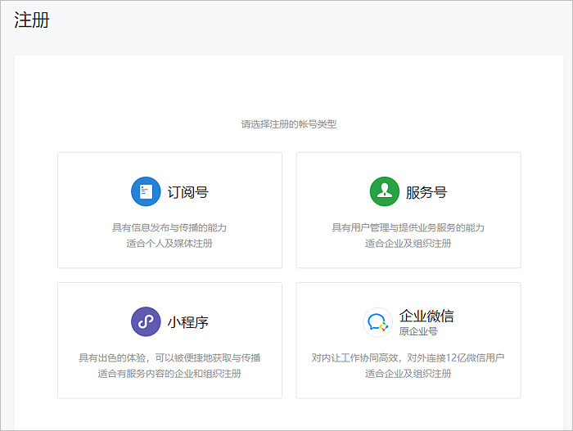573x431 pixels.
Task: Choose the 企业微信 title text
Action: point(426,316)
